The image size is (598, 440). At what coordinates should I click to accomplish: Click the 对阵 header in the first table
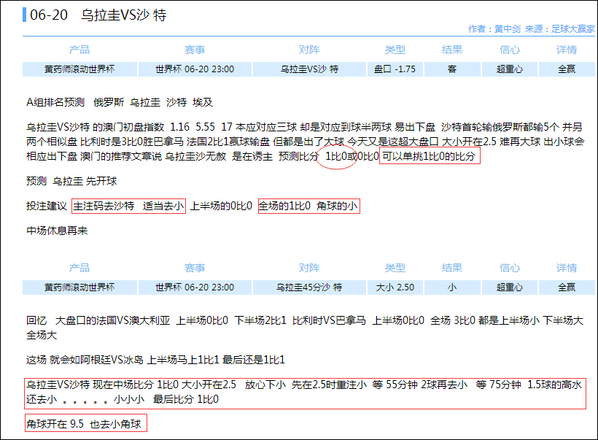tap(309, 50)
